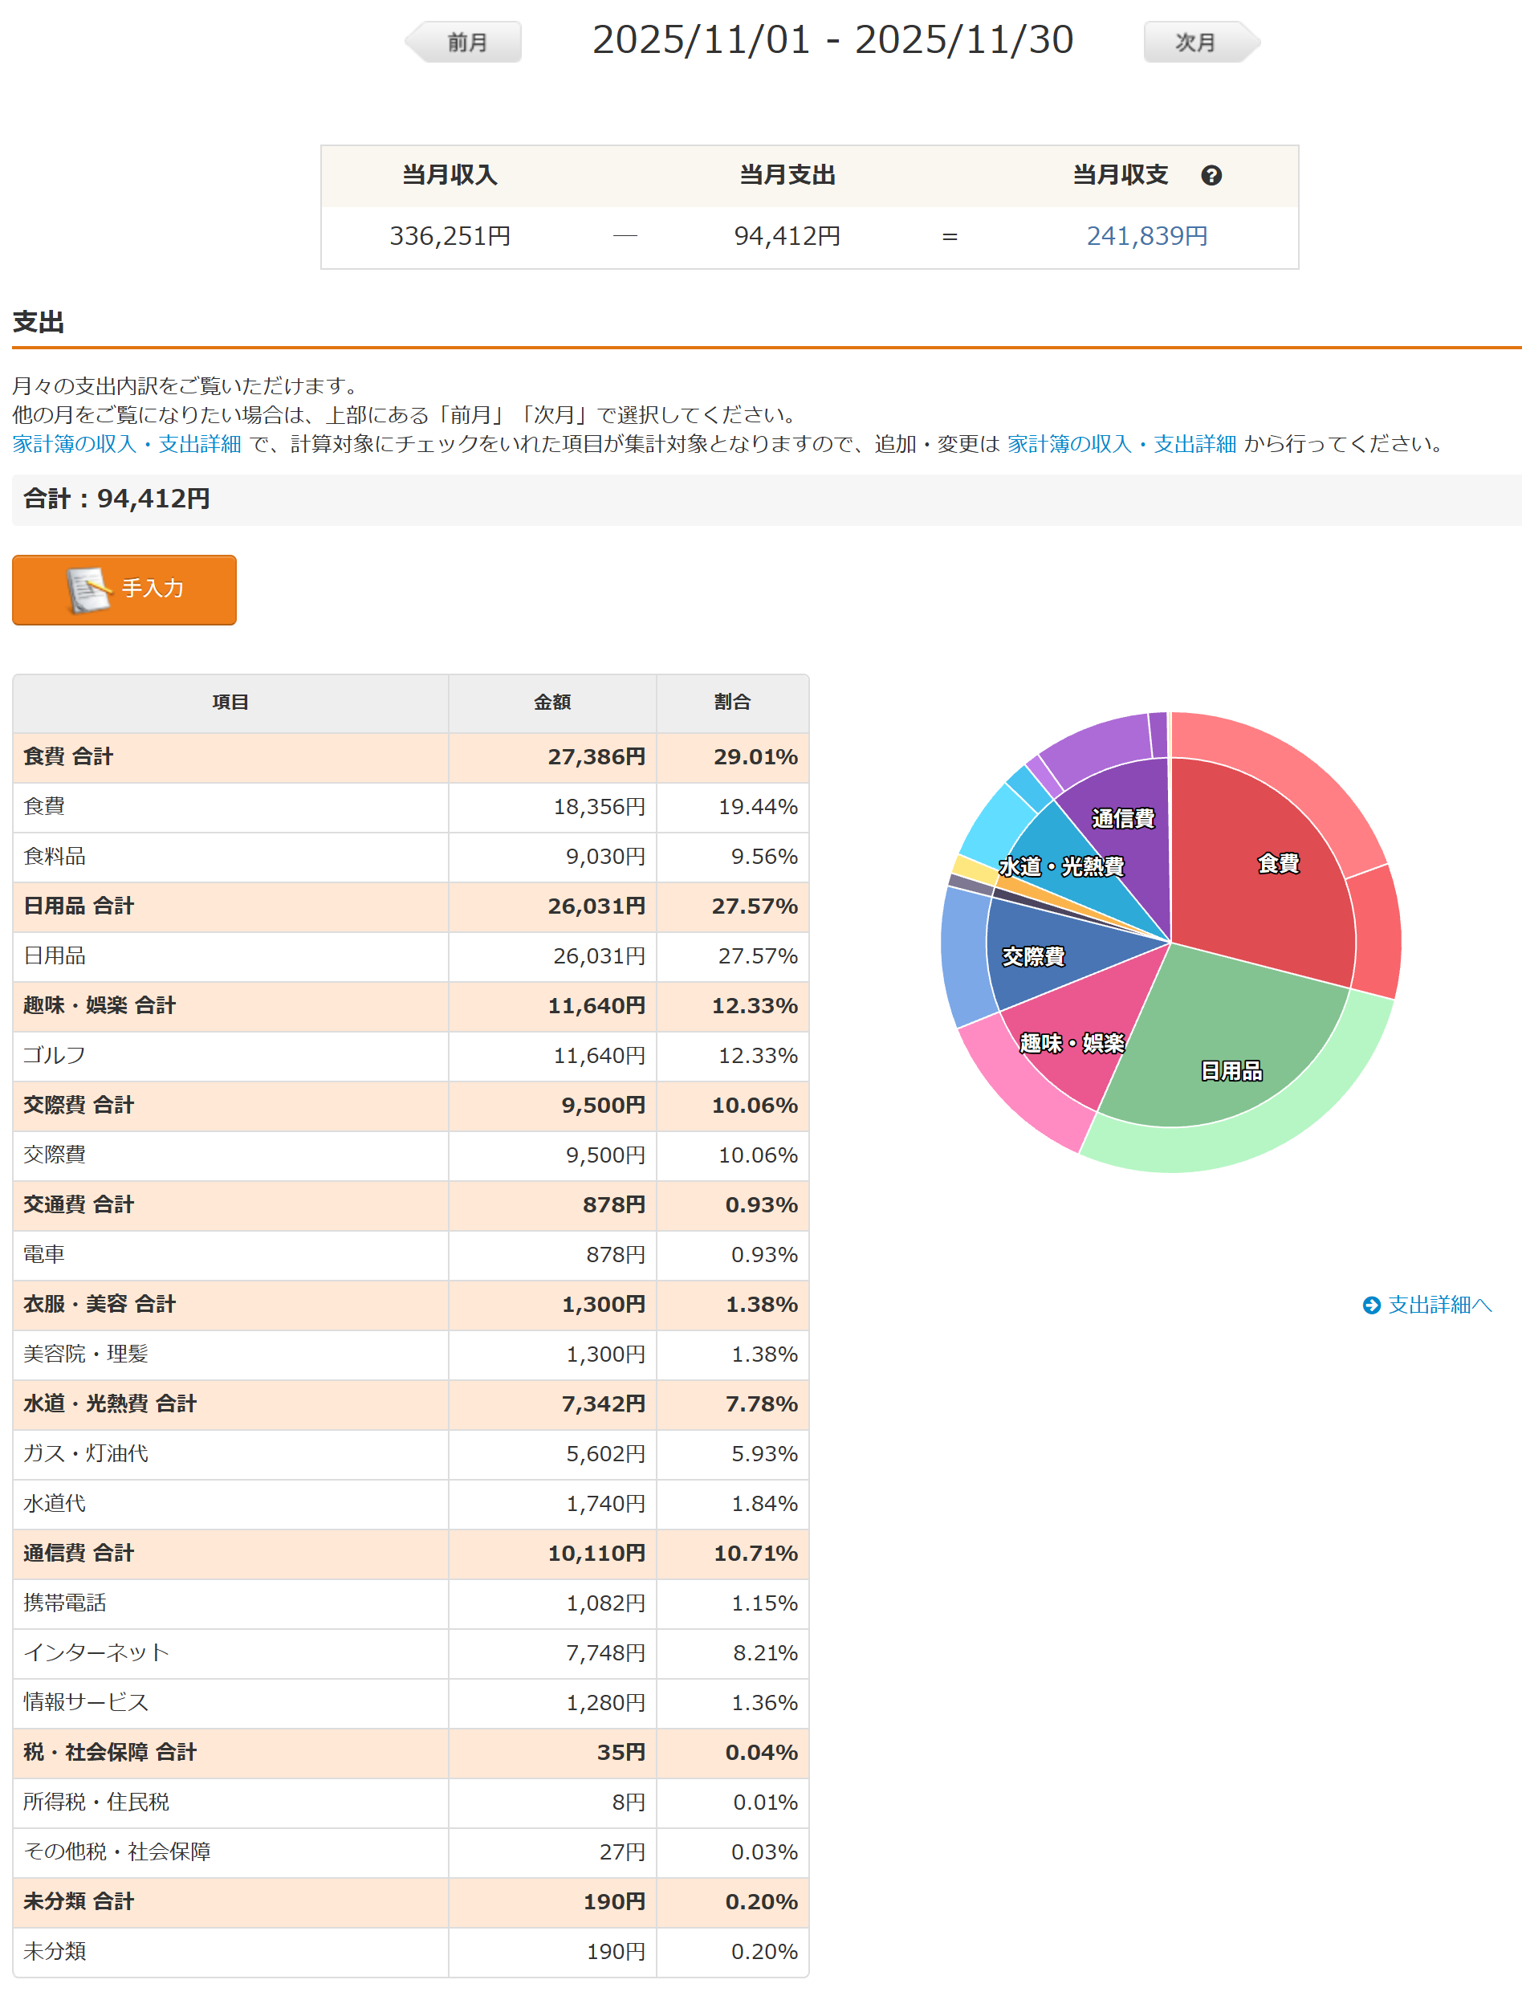Viewport: 1522px width, 1996px height.
Task: Click the 241,839円 balance amount
Action: 1146,237
